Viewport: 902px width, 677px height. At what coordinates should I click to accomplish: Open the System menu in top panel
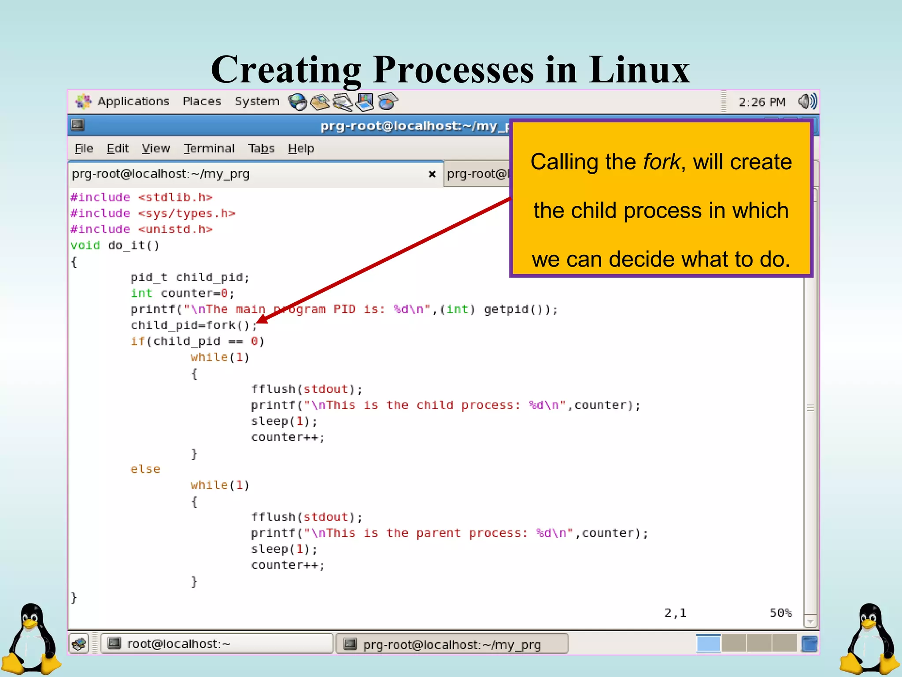click(x=257, y=101)
